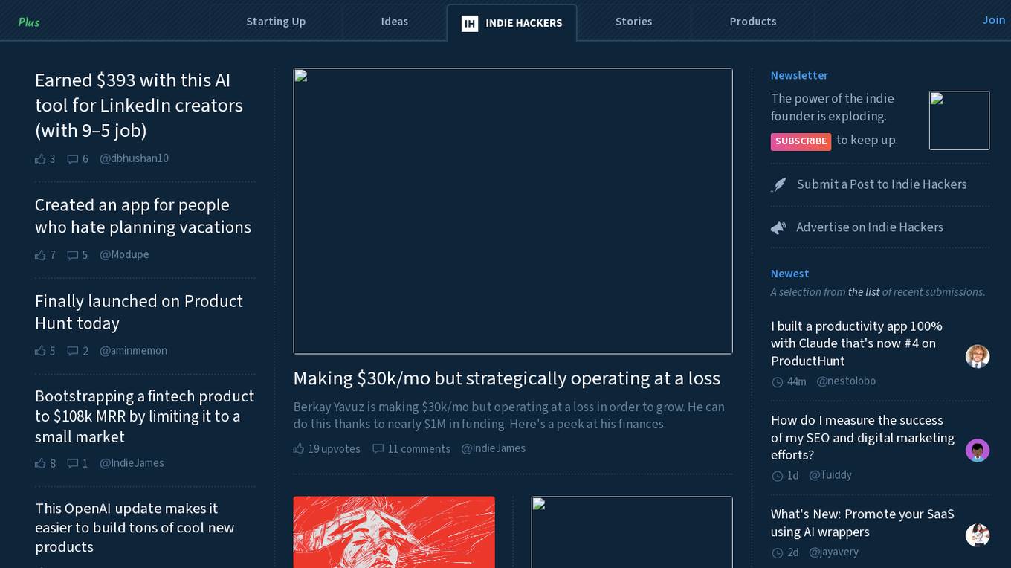Upvote the fintech $108k MRR post

(x=40, y=462)
